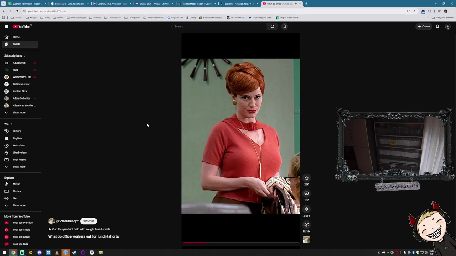This screenshot has width=456, height=256.
Task: Open a new browser tab
Action: [x=306, y=4]
